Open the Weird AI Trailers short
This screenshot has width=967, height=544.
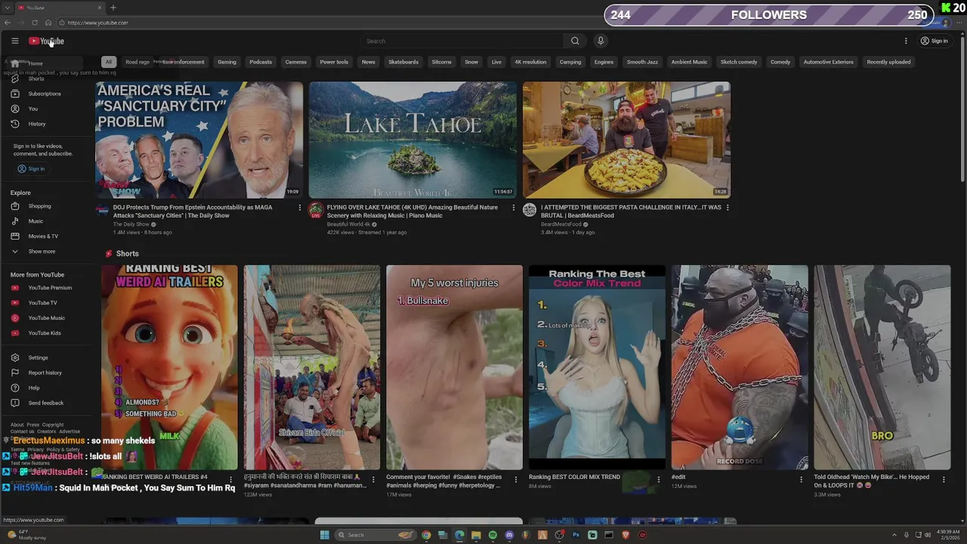point(169,367)
